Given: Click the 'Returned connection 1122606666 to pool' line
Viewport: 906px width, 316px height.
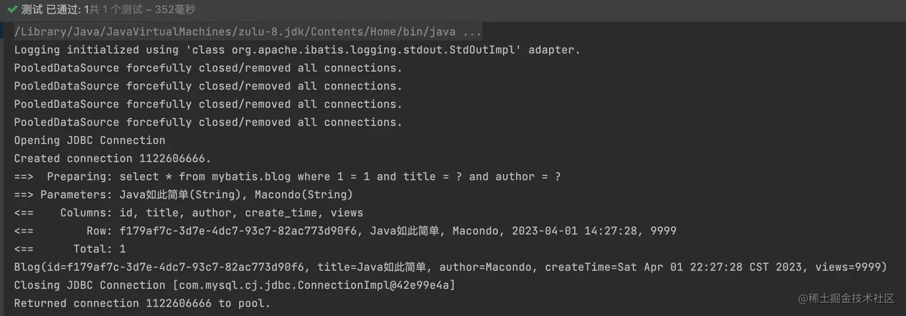Looking at the screenshot, I should pos(142,303).
